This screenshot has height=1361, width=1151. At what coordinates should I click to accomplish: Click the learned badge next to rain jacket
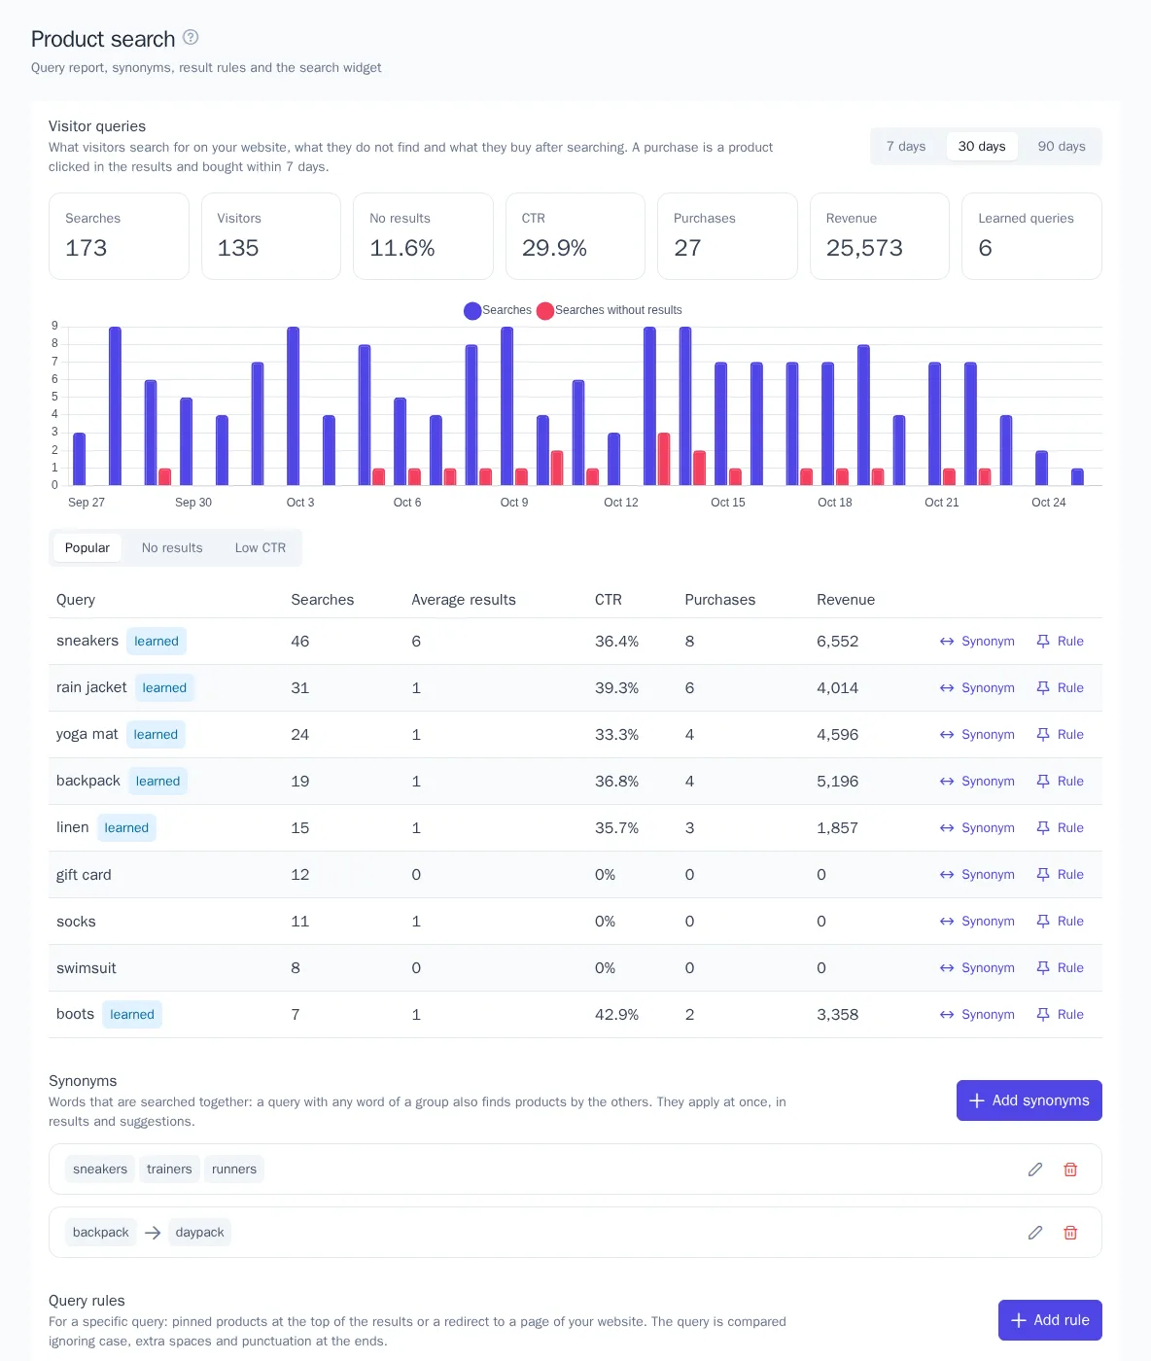click(164, 688)
